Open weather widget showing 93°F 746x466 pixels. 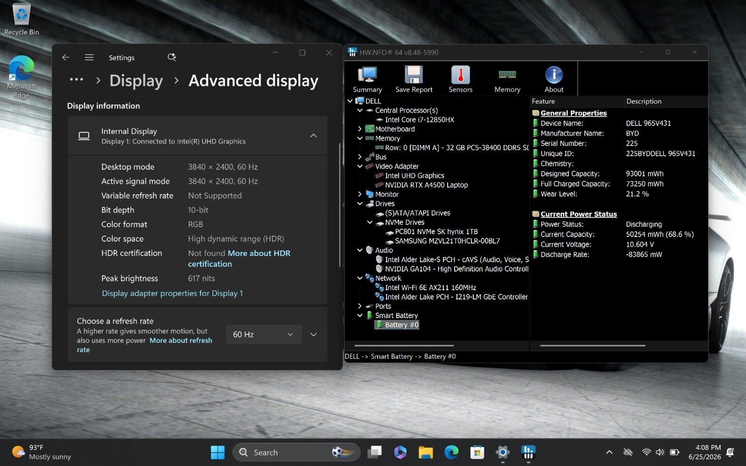[42, 452]
